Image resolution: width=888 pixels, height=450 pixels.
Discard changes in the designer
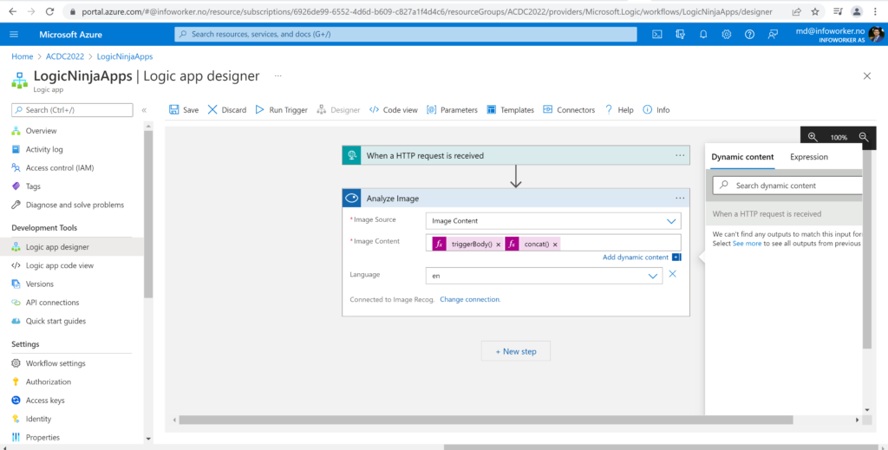[x=226, y=110]
